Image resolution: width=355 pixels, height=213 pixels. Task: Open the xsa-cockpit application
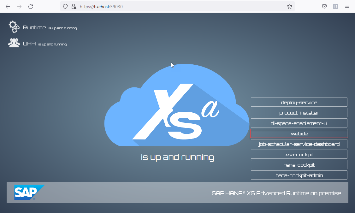[299, 154]
